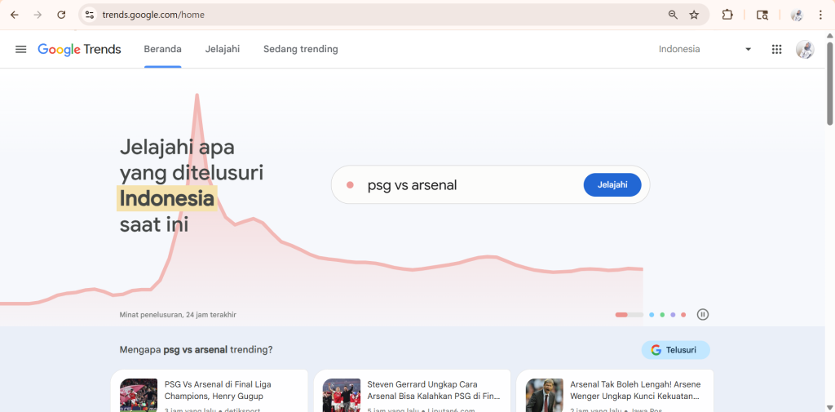The image size is (835, 412).
Task: Click the 'Mengapa psg vs arsenal trending?' heading
Action: click(196, 350)
